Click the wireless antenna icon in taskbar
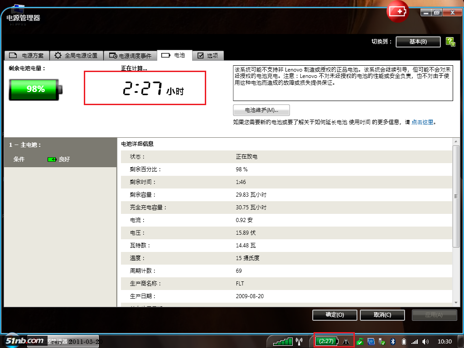 (299, 341)
